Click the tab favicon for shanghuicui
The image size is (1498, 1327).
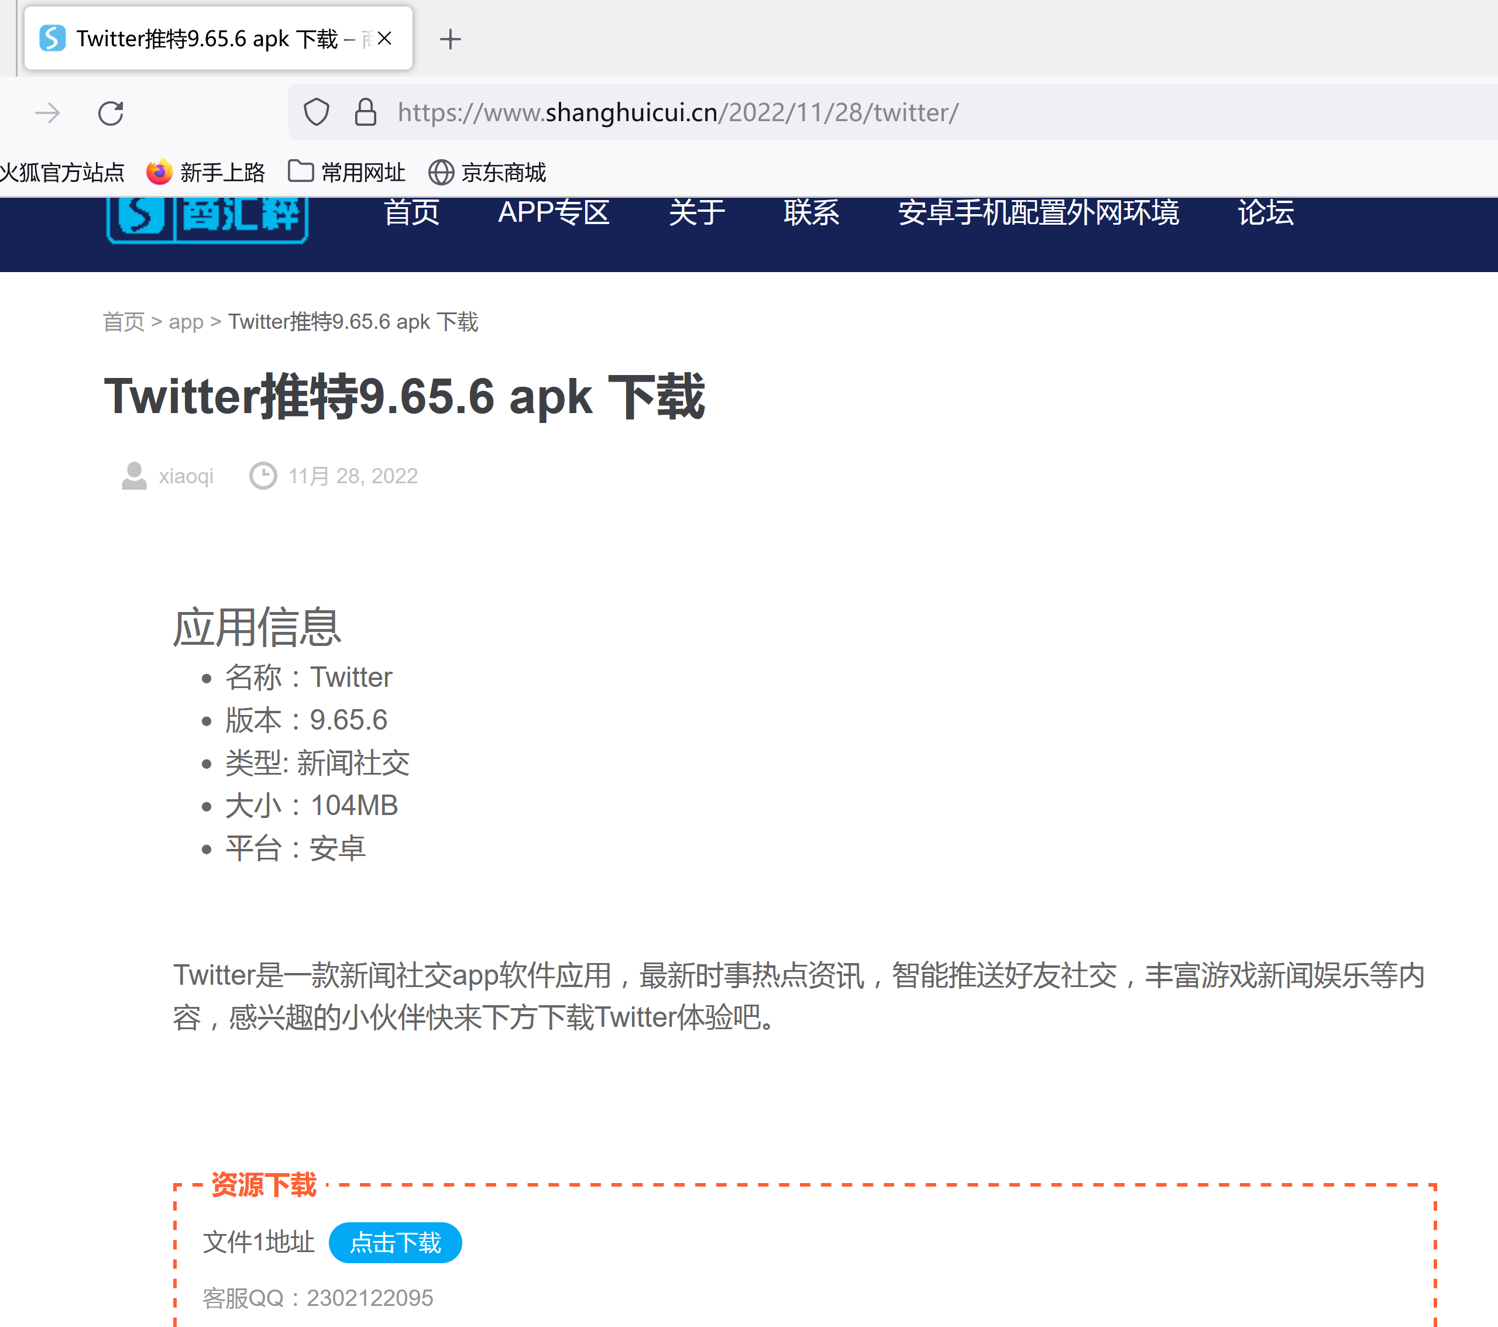click(53, 38)
